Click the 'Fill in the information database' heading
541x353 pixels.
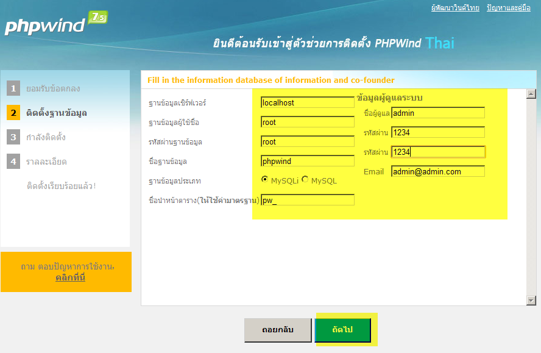coord(271,80)
